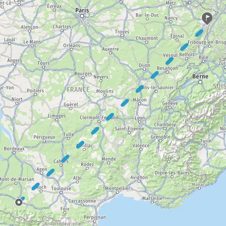This screenshot has width=226, height=226.
Task: Click the FRANCE country label
Action: click(x=78, y=90)
